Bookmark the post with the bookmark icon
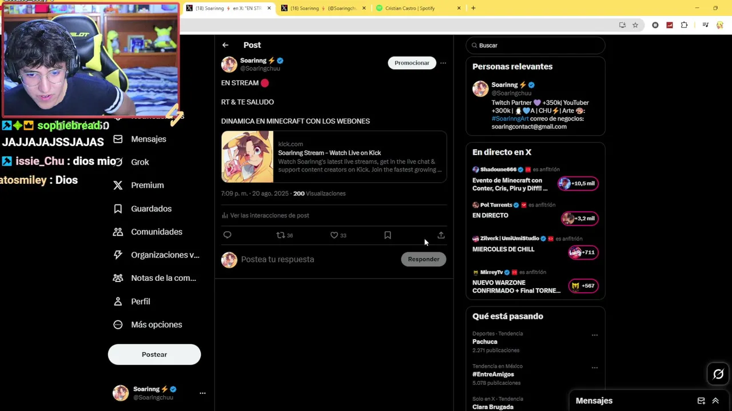732x411 pixels. coord(388,235)
